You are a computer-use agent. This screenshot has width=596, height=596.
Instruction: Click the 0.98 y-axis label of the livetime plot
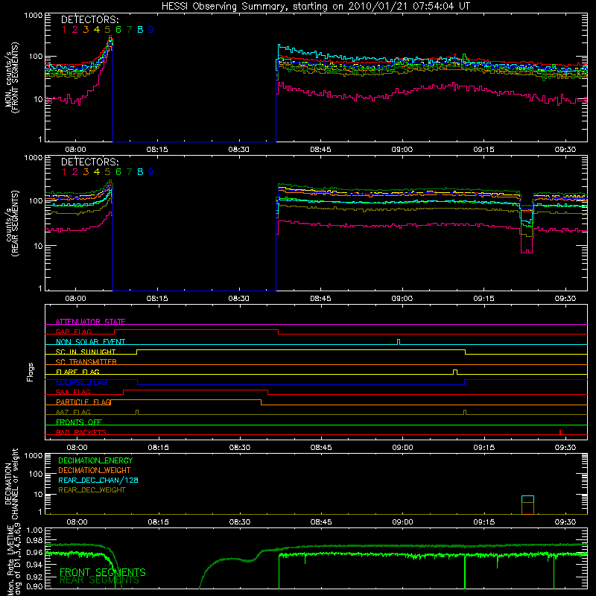tap(34, 540)
